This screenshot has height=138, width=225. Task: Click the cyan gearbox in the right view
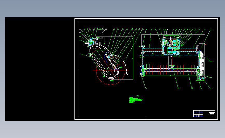point(171,46)
